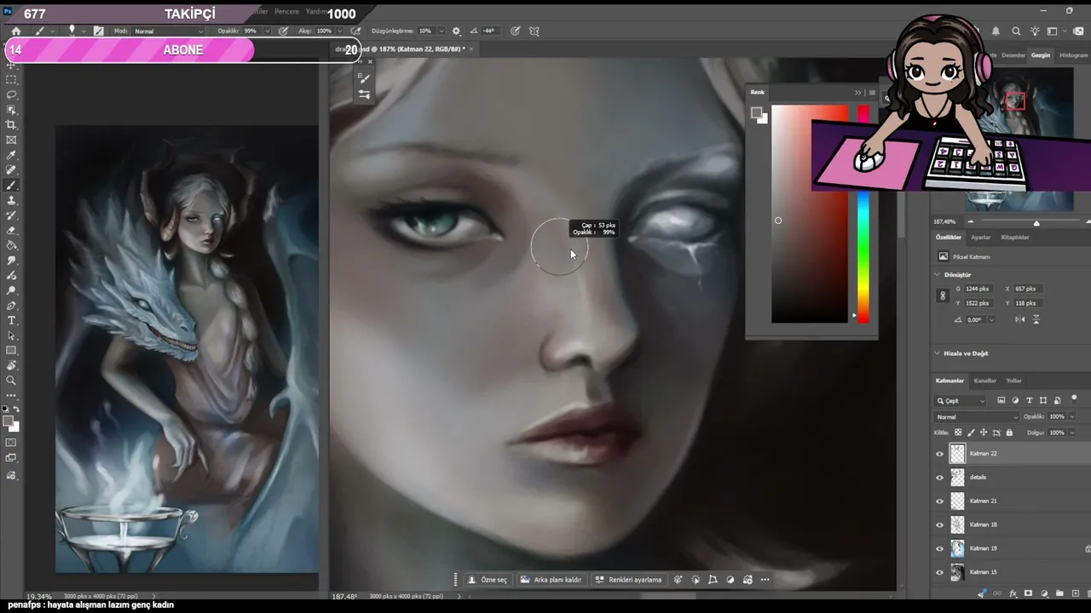Viewport: 1091px width, 613px height.
Task: Select the Pen tool
Action: (x=11, y=306)
